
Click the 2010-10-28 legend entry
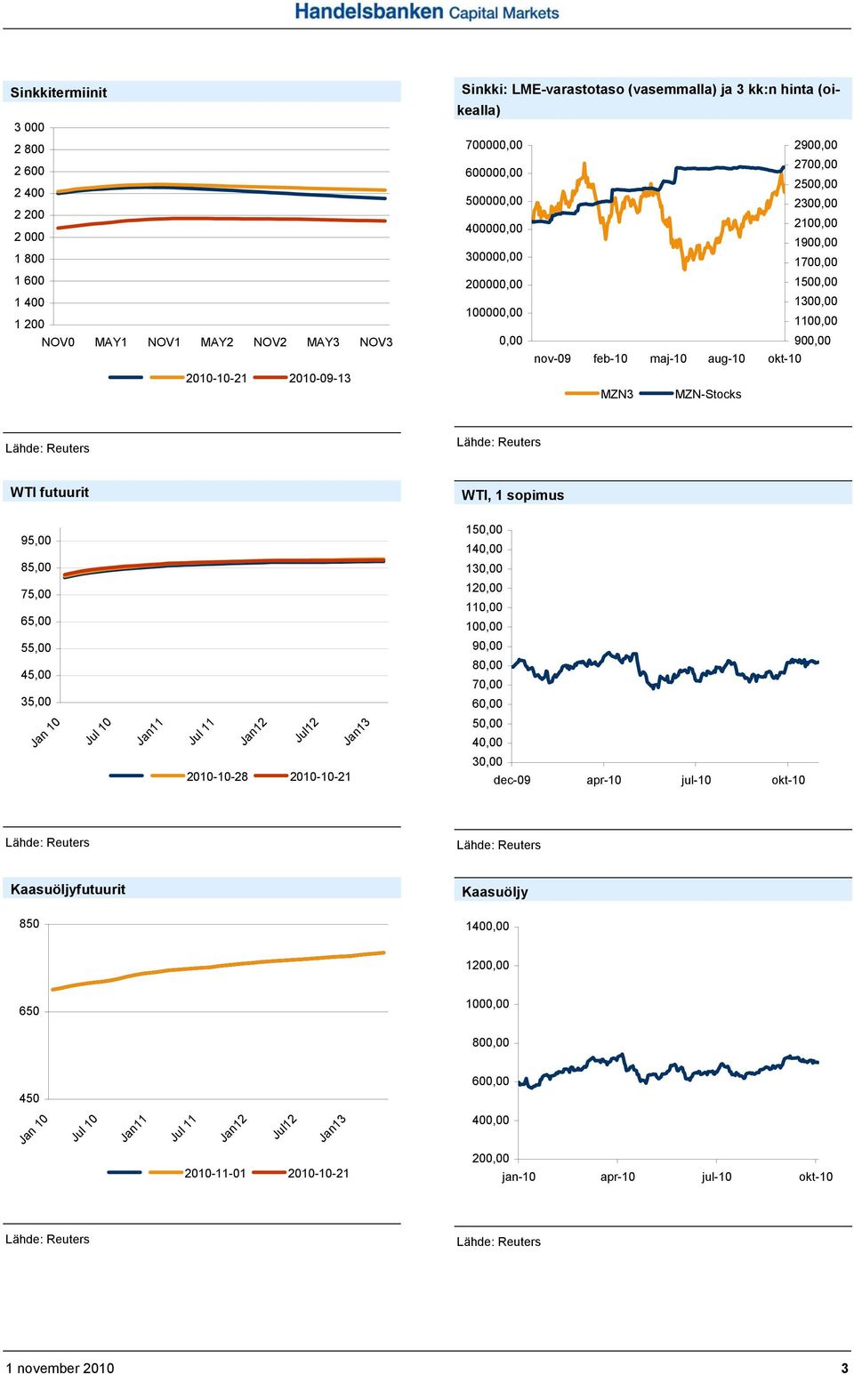(217, 776)
